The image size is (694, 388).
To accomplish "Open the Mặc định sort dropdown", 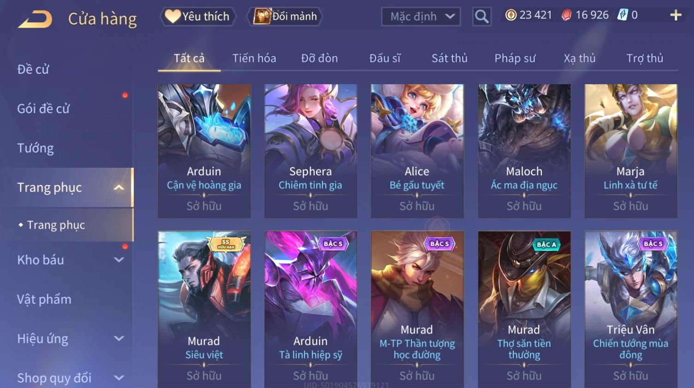I will click(x=421, y=17).
